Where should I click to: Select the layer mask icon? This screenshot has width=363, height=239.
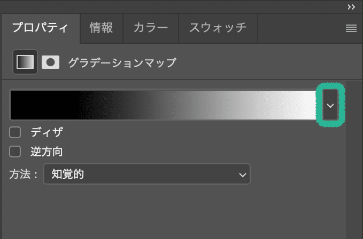pos(50,62)
